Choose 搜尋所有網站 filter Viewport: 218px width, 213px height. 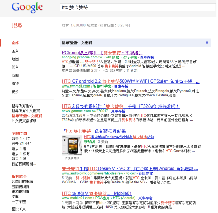[22, 106]
